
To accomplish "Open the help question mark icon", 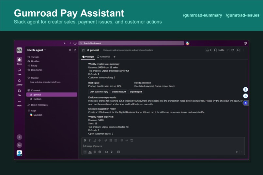I will tap(245, 43).
